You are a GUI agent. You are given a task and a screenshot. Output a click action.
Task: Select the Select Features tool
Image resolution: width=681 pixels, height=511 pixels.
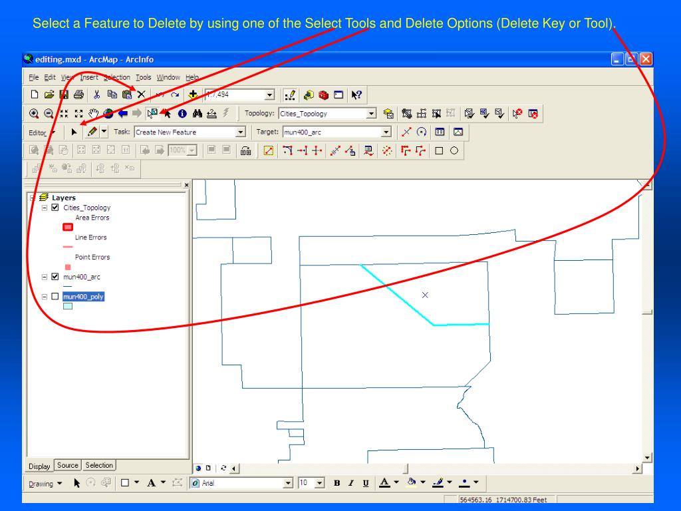click(x=152, y=114)
